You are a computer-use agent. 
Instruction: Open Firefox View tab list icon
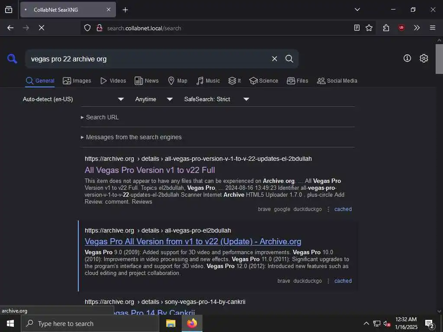click(9, 10)
